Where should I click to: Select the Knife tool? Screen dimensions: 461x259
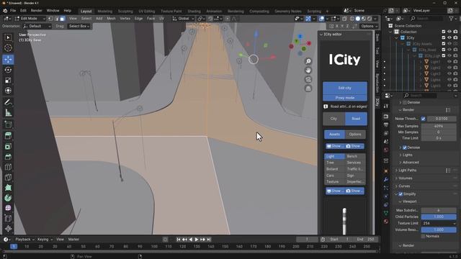click(8, 177)
